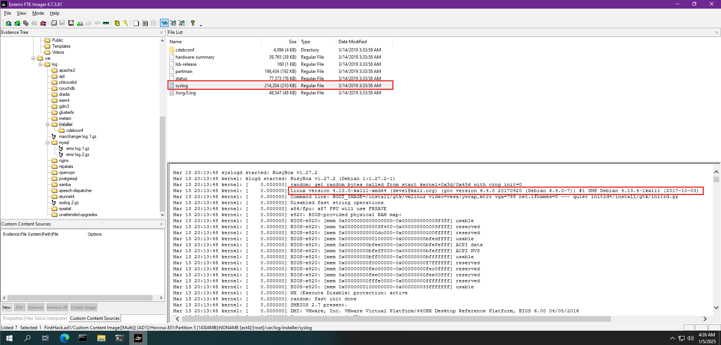Image resolution: width=721 pixels, height=345 pixels.
Task: Select macchanger.log.1.gz in the tree
Action: (77, 136)
